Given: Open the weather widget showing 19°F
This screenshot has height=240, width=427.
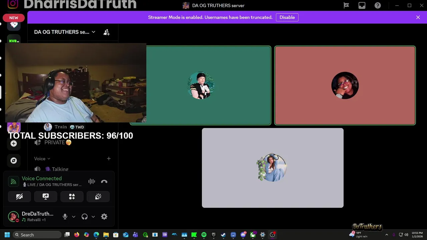Looking at the screenshot, I should coord(358,235).
